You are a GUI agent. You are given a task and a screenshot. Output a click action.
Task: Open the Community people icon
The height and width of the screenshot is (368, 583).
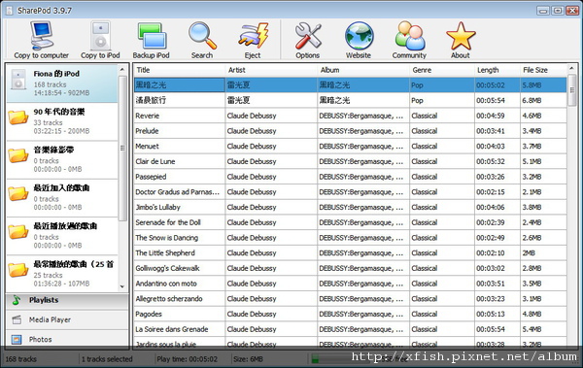409,40
